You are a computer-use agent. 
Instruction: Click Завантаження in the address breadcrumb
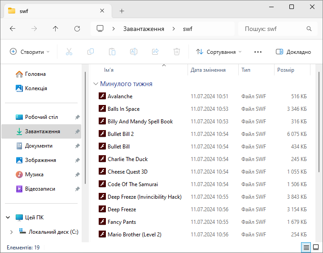(x=144, y=29)
